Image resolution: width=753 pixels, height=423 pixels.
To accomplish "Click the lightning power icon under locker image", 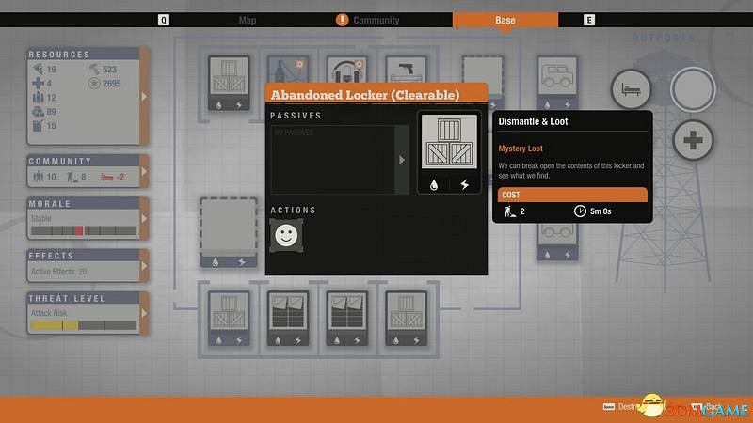I will (x=464, y=185).
